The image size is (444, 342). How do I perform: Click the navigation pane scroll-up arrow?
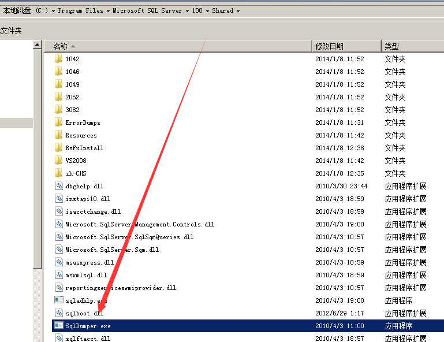click(x=38, y=44)
